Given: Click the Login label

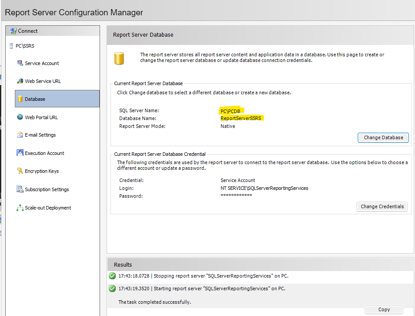Looking at the screenshot, I should point(126,188).
